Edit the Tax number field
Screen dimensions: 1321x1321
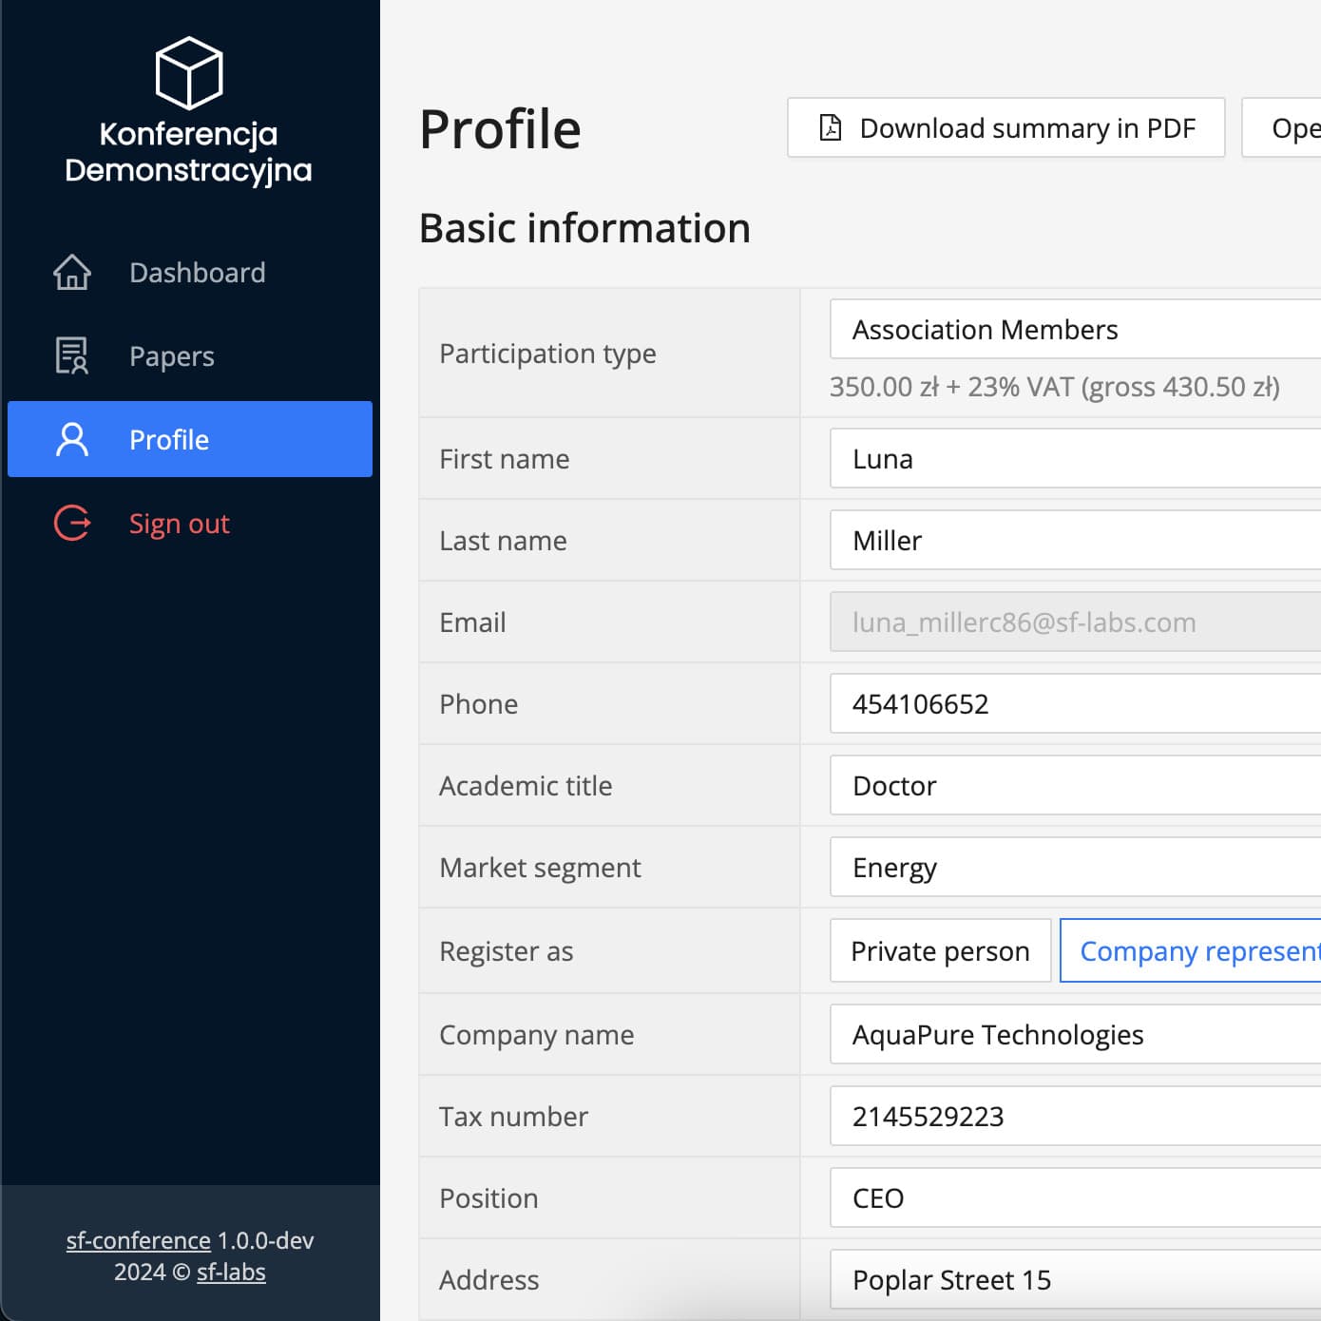click(1076, 1117)
